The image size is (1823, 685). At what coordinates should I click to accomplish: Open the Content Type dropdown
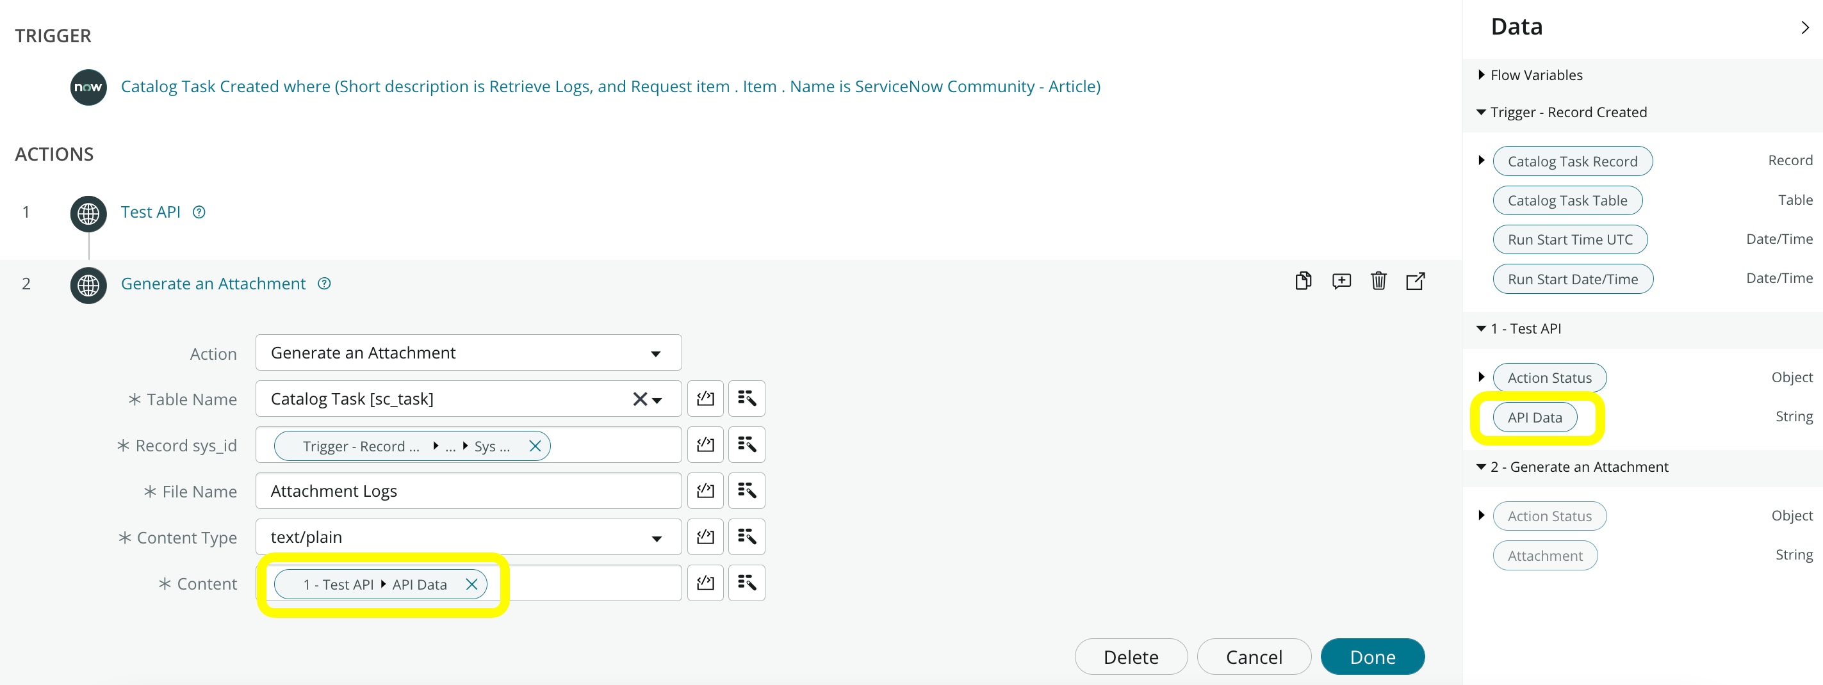[x=468, y=536]
